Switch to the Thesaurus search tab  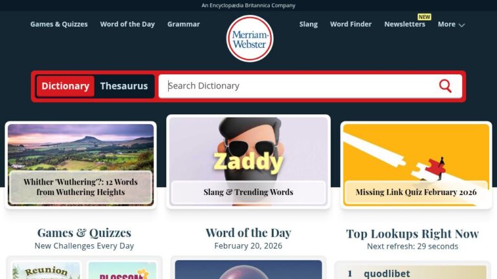[x=124, y=86]
